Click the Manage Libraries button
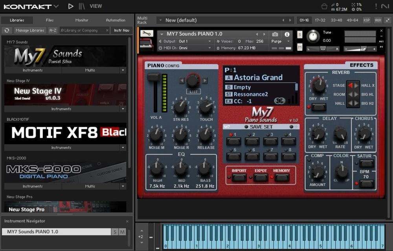 [30, 30]
